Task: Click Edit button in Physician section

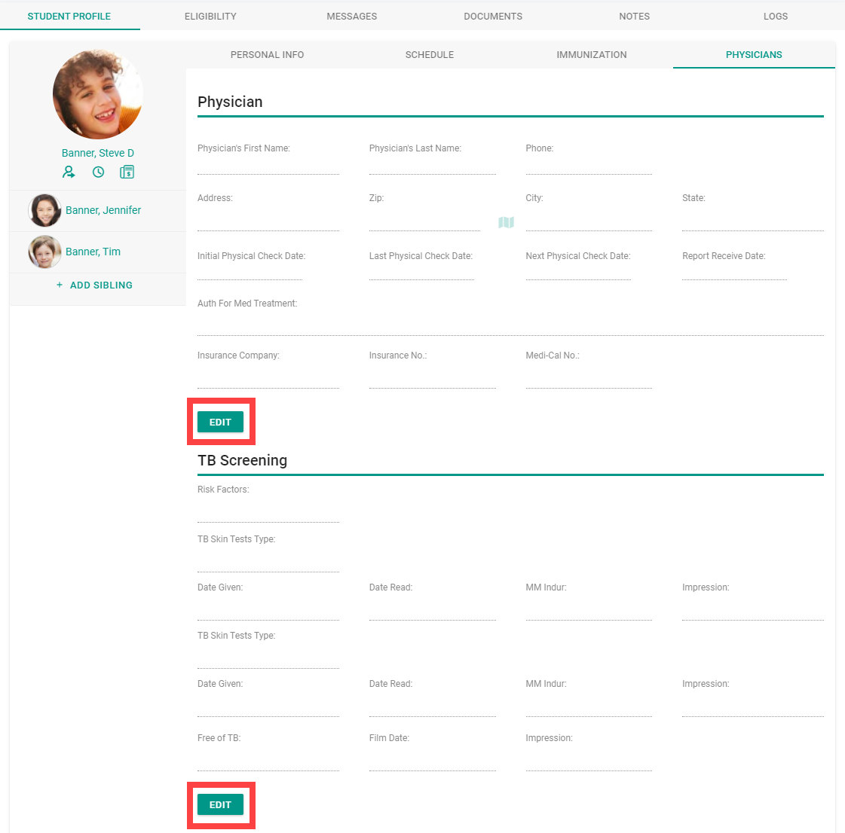Action: 220,423
